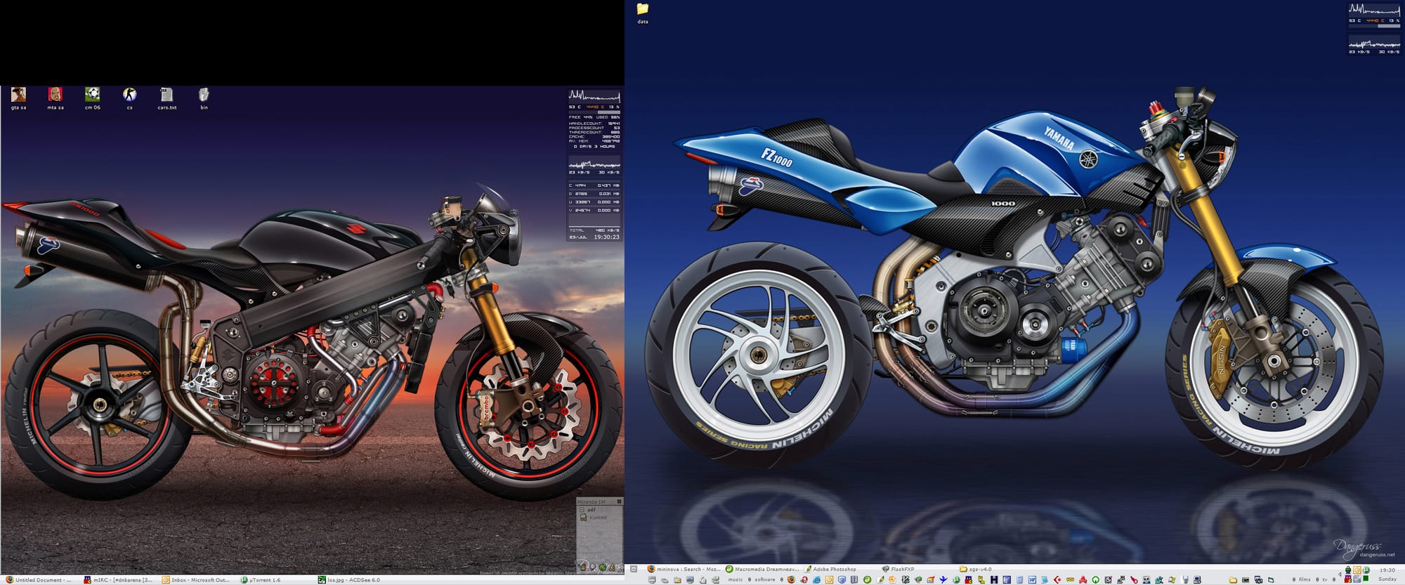1405x585 pixels.
Task: Open the gta sa desktop shortcut
Action: point(18,98)
